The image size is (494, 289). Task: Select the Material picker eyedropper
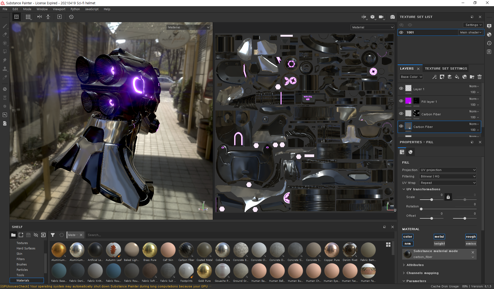click(x=5, y=77)
